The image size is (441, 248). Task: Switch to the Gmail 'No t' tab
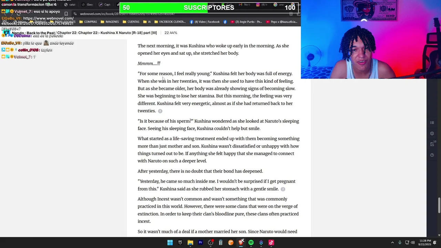(x=245, y=4)
